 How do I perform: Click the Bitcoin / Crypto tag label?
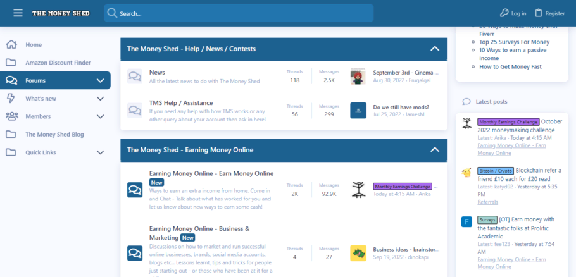496,171
